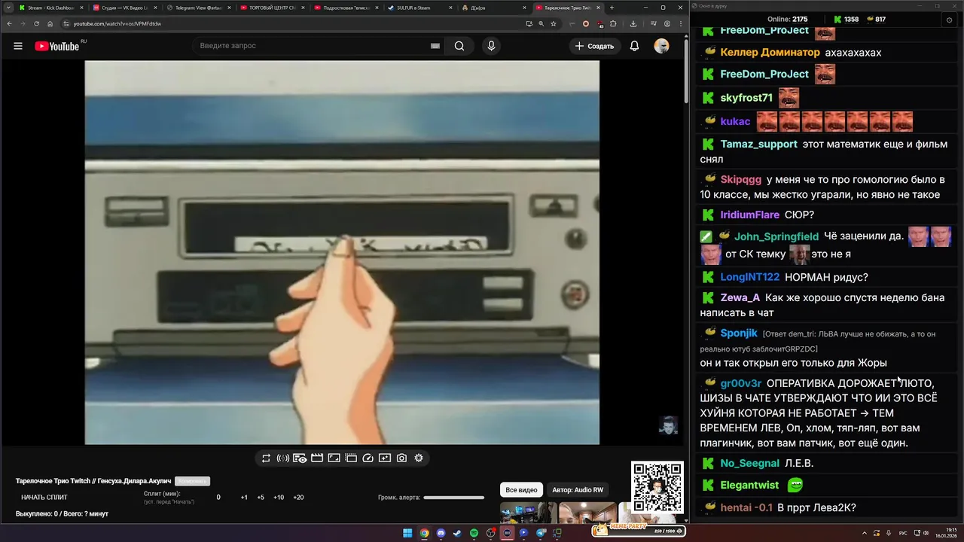Click chat username IridiumFlare
Image resolution: width=964 pixels, height=542 pixels.
[x=750, y=215]
